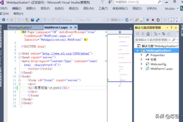Expand the Properties node in tree
The width and height of the screenshot is (183, 122).
pos(141,55)
